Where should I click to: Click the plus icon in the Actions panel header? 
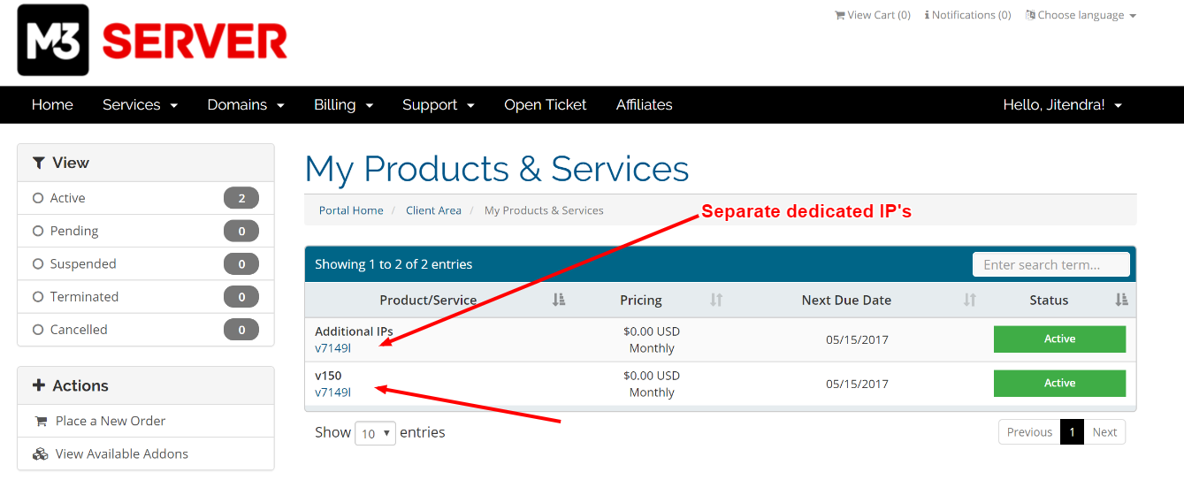38,385
